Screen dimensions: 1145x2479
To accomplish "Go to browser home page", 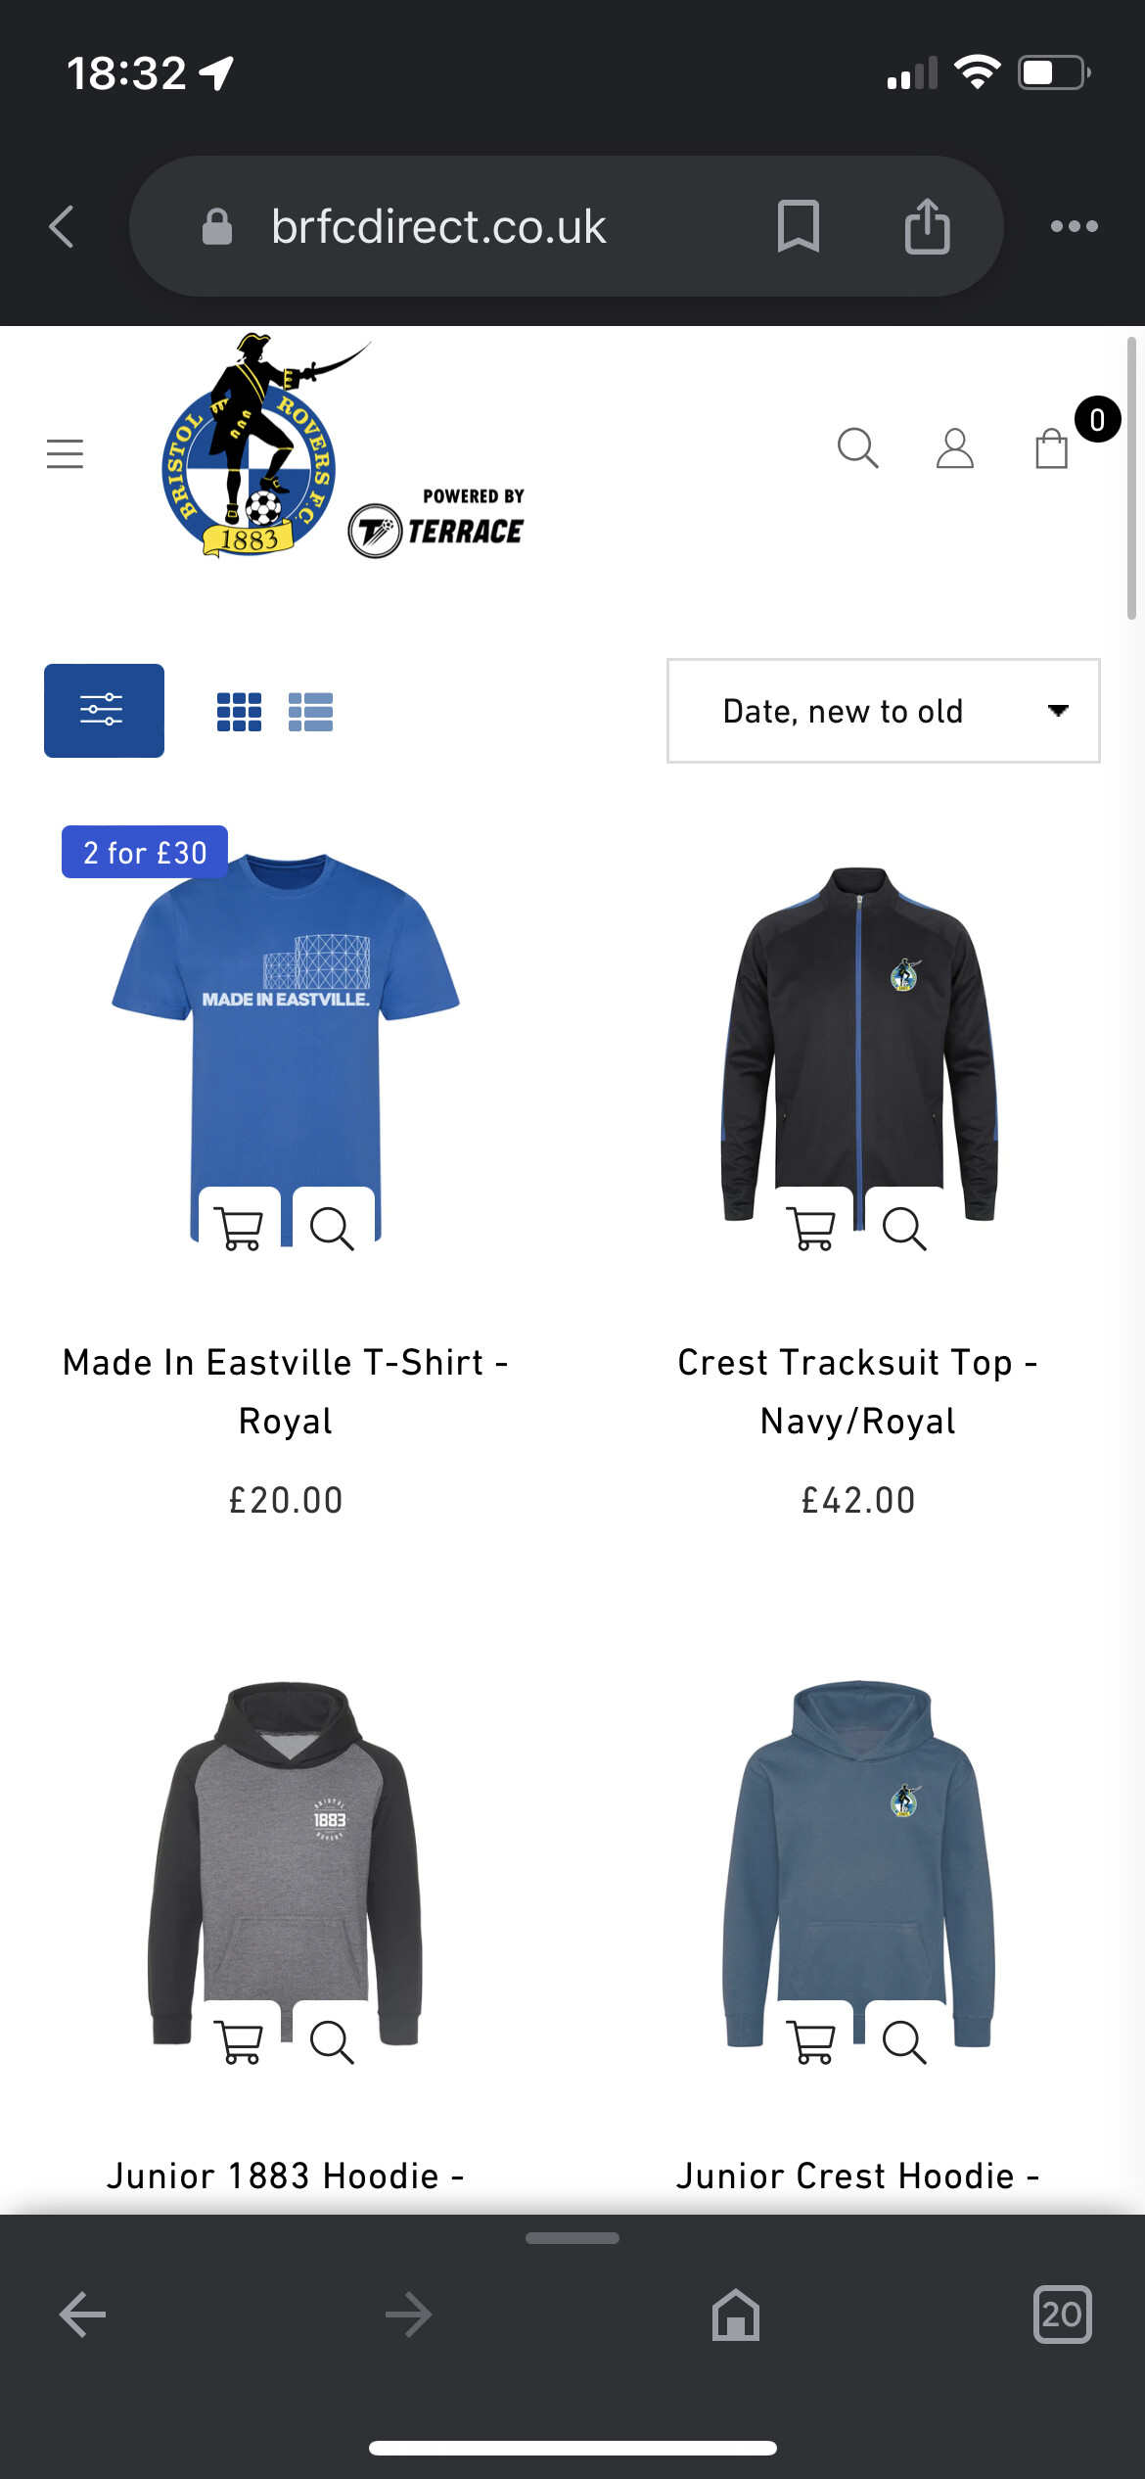I will coord(736,2315).
